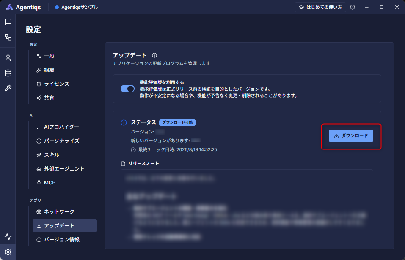The height and width of the screenshot is (260, 405).
Task: Click help question icon in title bar
Action: click(353, 7)
